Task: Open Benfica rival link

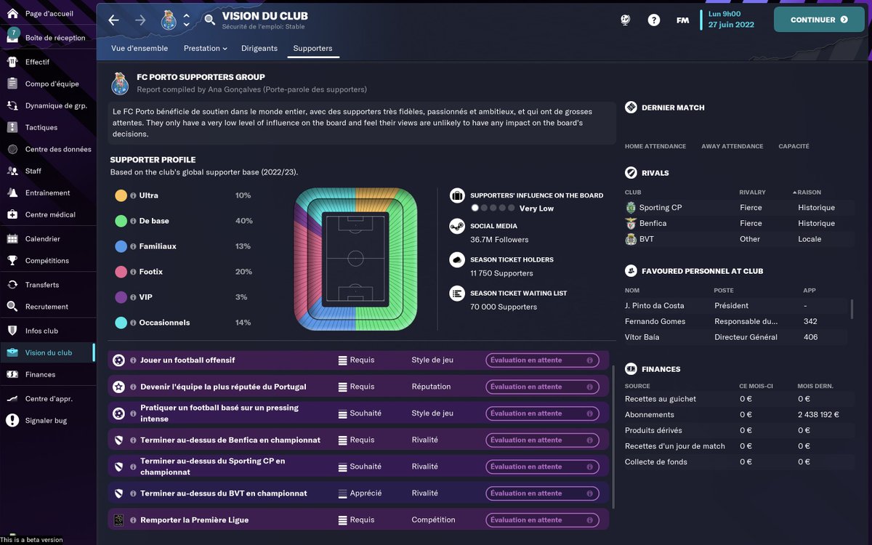Action: coord(653,223)
